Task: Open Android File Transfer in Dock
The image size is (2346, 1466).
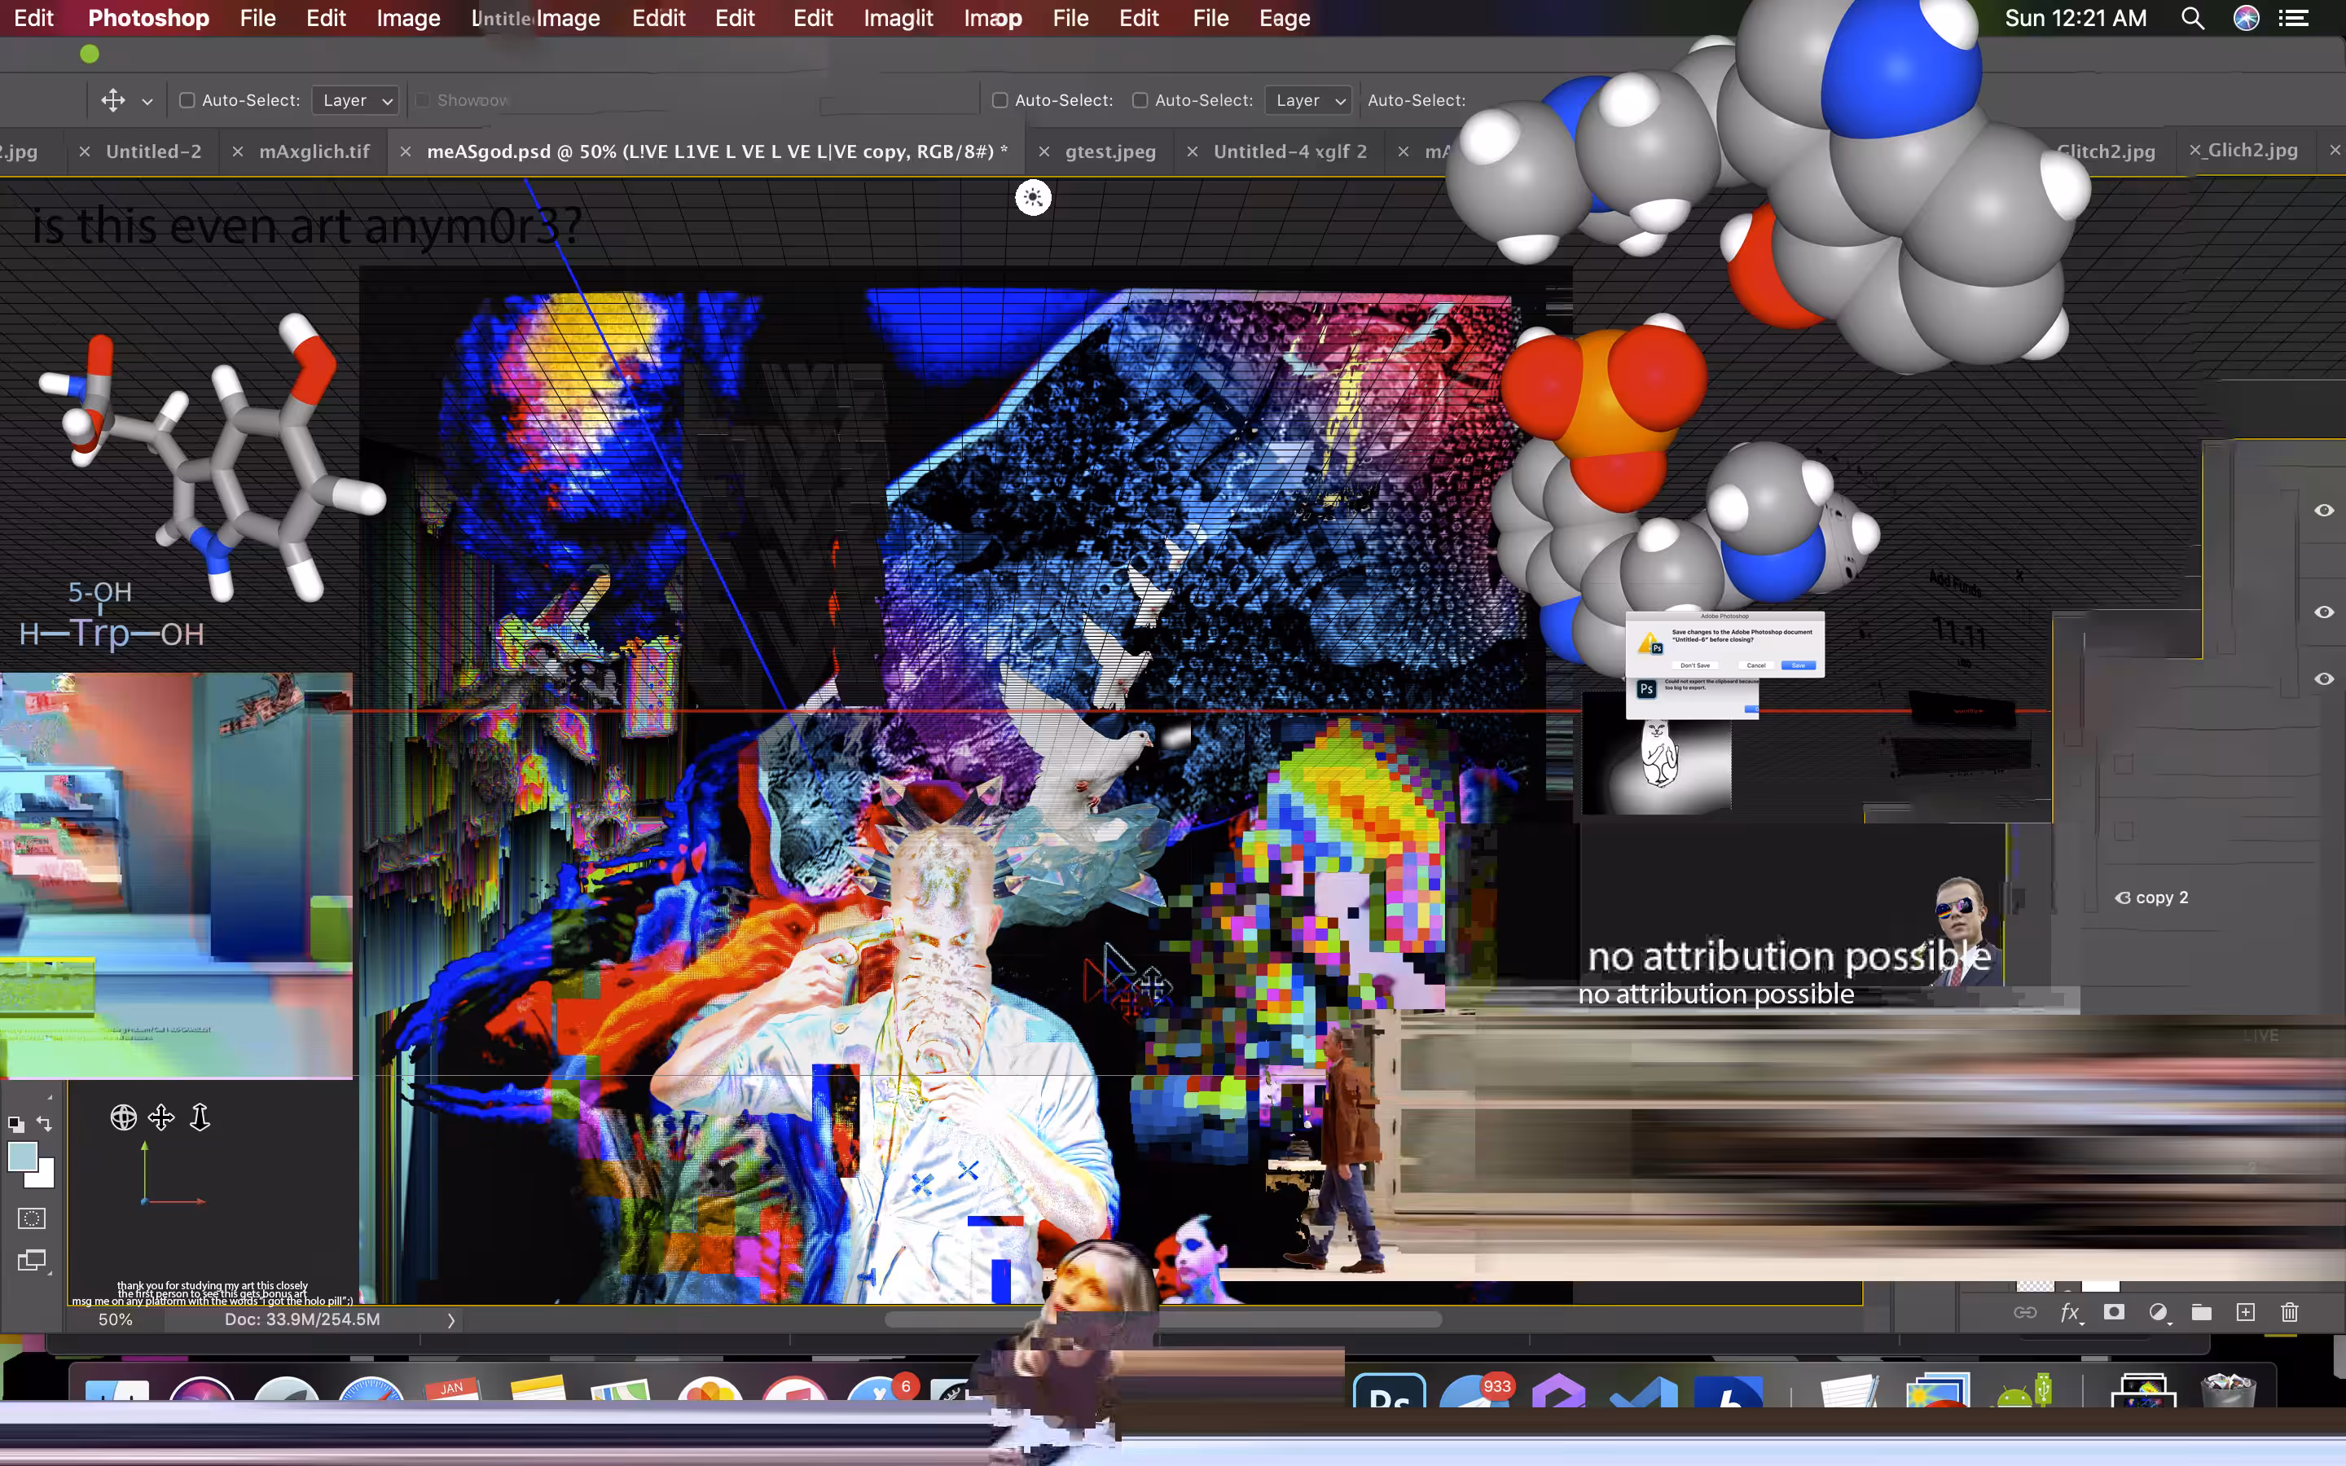Action: point(2024,1390)
